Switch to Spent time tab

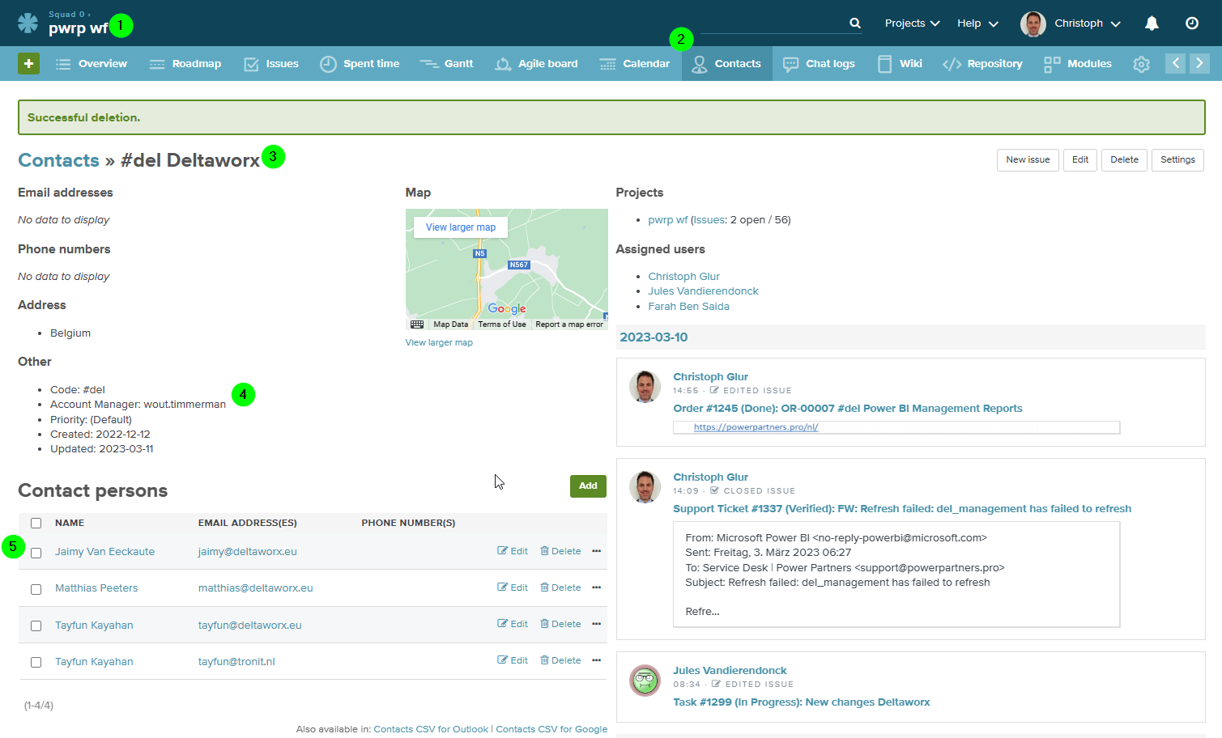360,63
